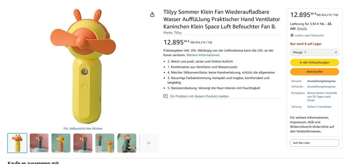This screenshot has width=346, height=164.
Task: Click the main yellow fan product image
Action: [83, 66]
